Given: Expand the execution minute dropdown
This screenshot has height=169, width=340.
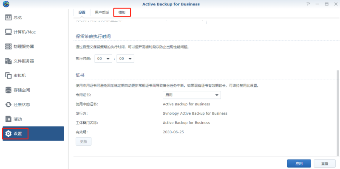Looking at the screenshot, I should [125, 59].
